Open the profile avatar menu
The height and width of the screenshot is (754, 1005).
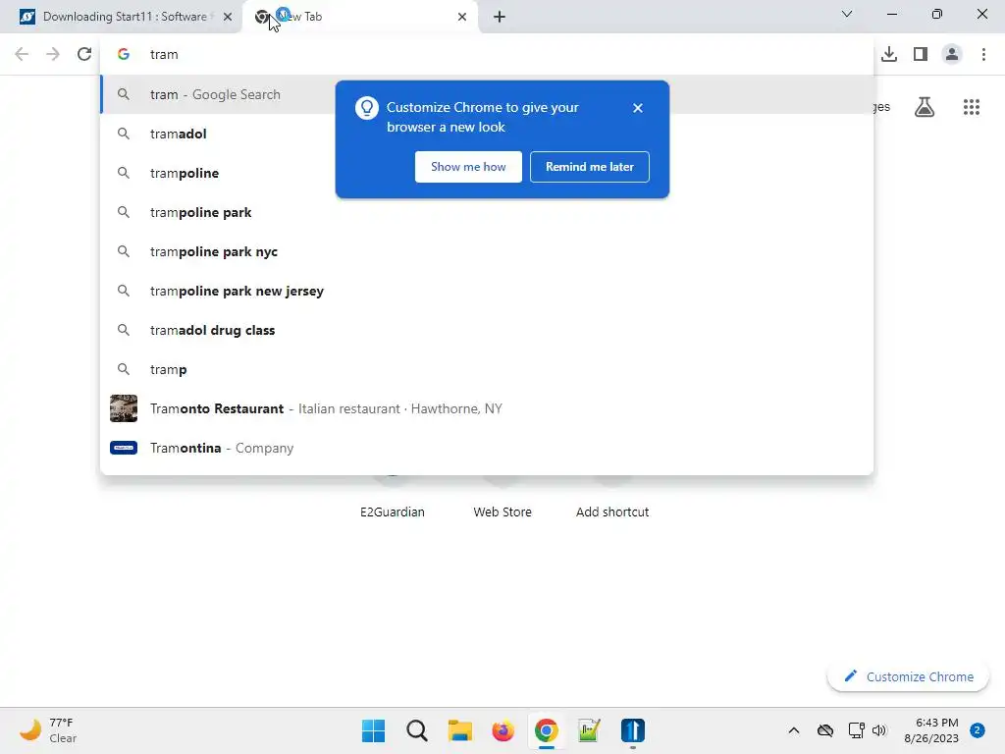click(952, 55)
